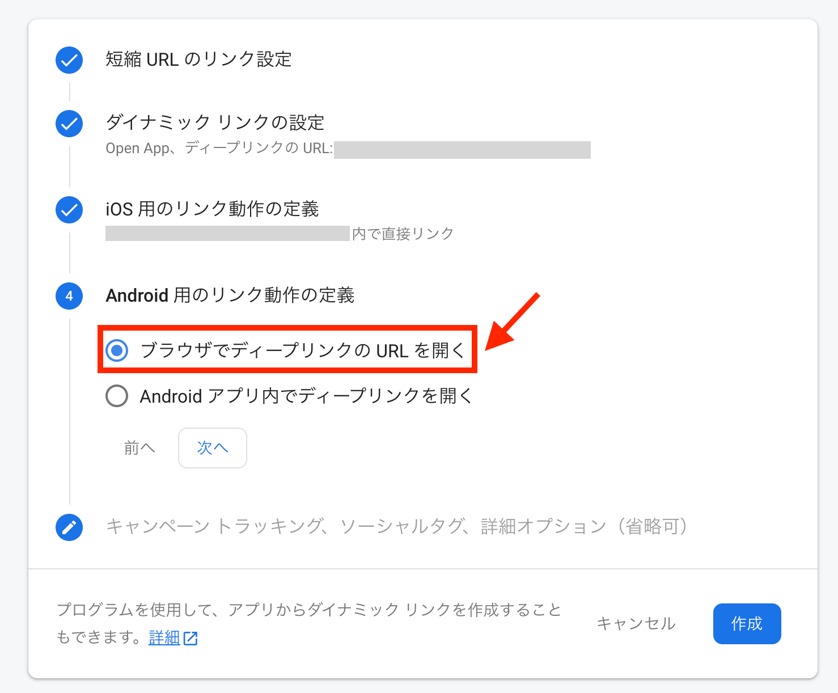Select Android アプリ内でディープリンクを開く radio button

[117, 396]
